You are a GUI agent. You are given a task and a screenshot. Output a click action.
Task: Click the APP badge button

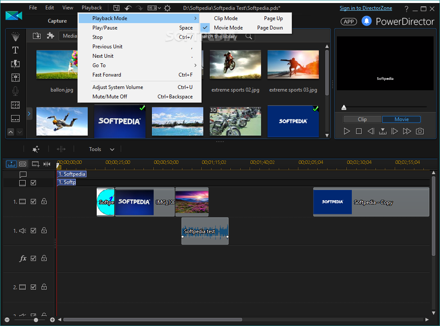click(349, 21)
